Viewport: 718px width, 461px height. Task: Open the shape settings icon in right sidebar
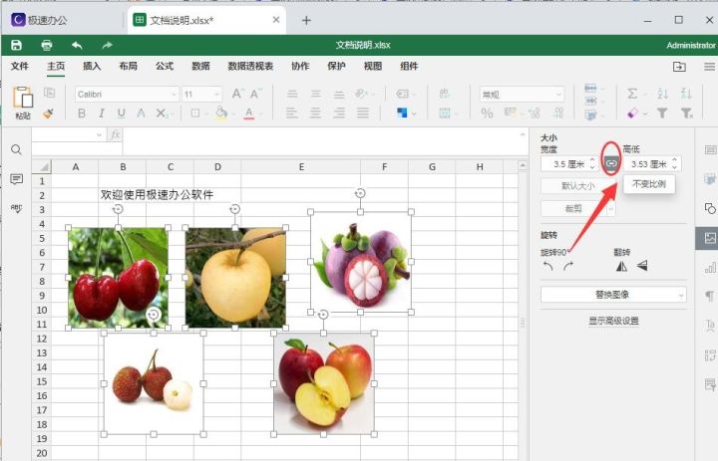click(710, 208)
